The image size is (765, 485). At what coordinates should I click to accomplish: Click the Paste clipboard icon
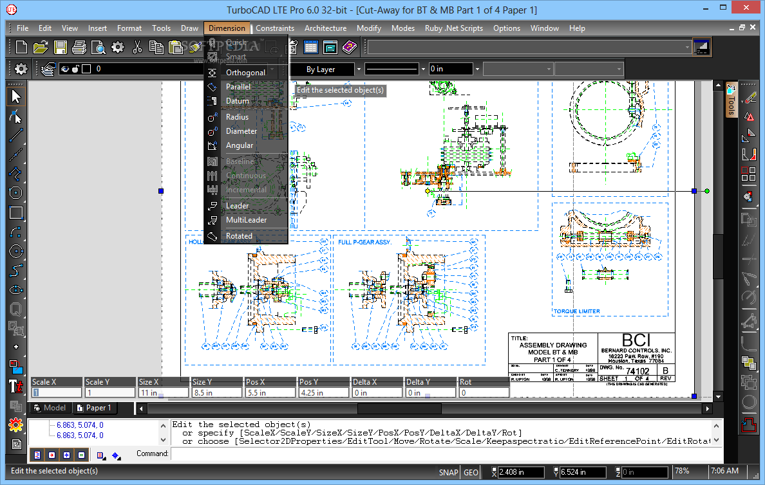point(176,48)
